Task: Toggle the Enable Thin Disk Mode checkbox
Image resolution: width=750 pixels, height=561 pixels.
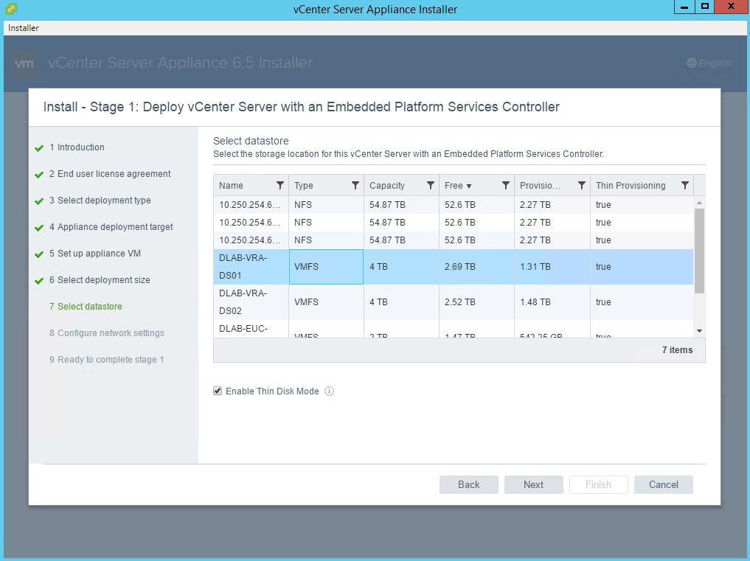Action: pyautogui.click(x=218, y=391)
